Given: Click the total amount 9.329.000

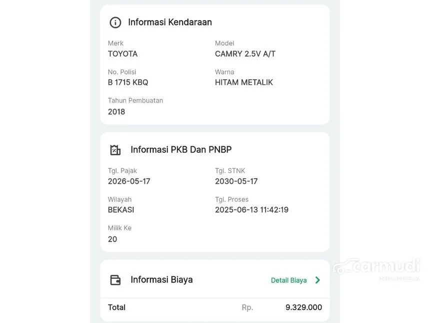Looking at the screenshot, I should pos(303,307).
